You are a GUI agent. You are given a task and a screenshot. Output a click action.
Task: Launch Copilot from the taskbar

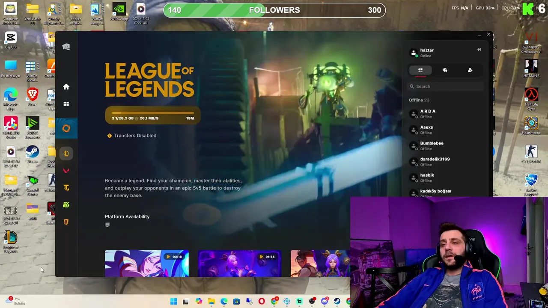(199, 302)
